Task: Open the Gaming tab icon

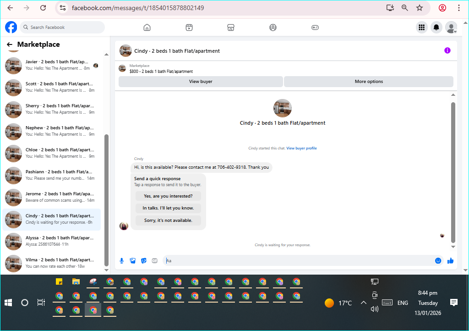Action: (315, 28)
